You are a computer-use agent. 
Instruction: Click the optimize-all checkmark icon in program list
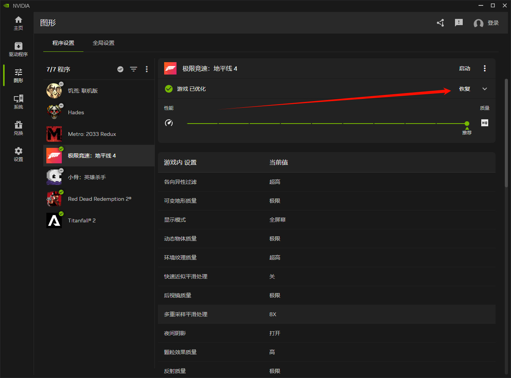click(x=121, y=69)
